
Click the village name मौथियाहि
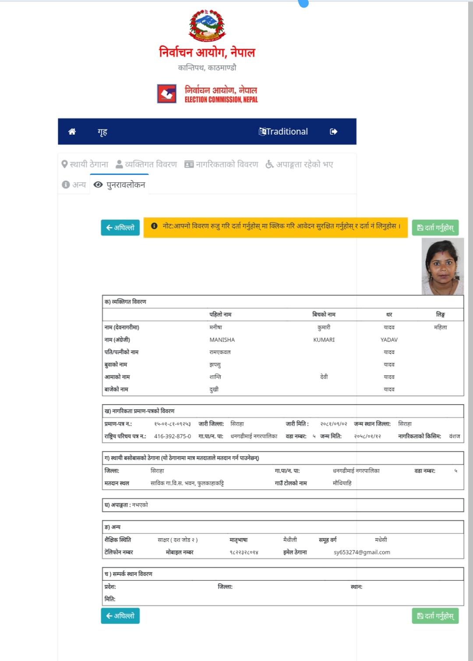coord(342,483)
